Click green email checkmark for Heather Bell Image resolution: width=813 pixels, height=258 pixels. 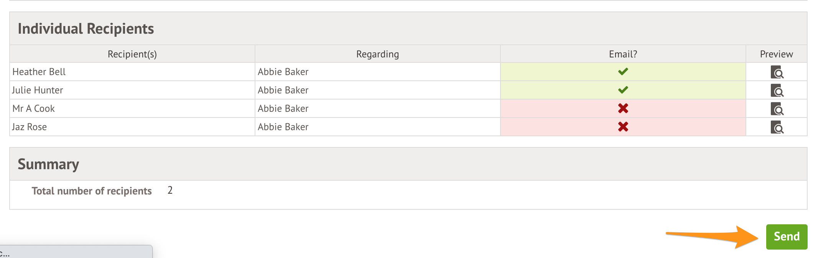click(x=623, y=72)
